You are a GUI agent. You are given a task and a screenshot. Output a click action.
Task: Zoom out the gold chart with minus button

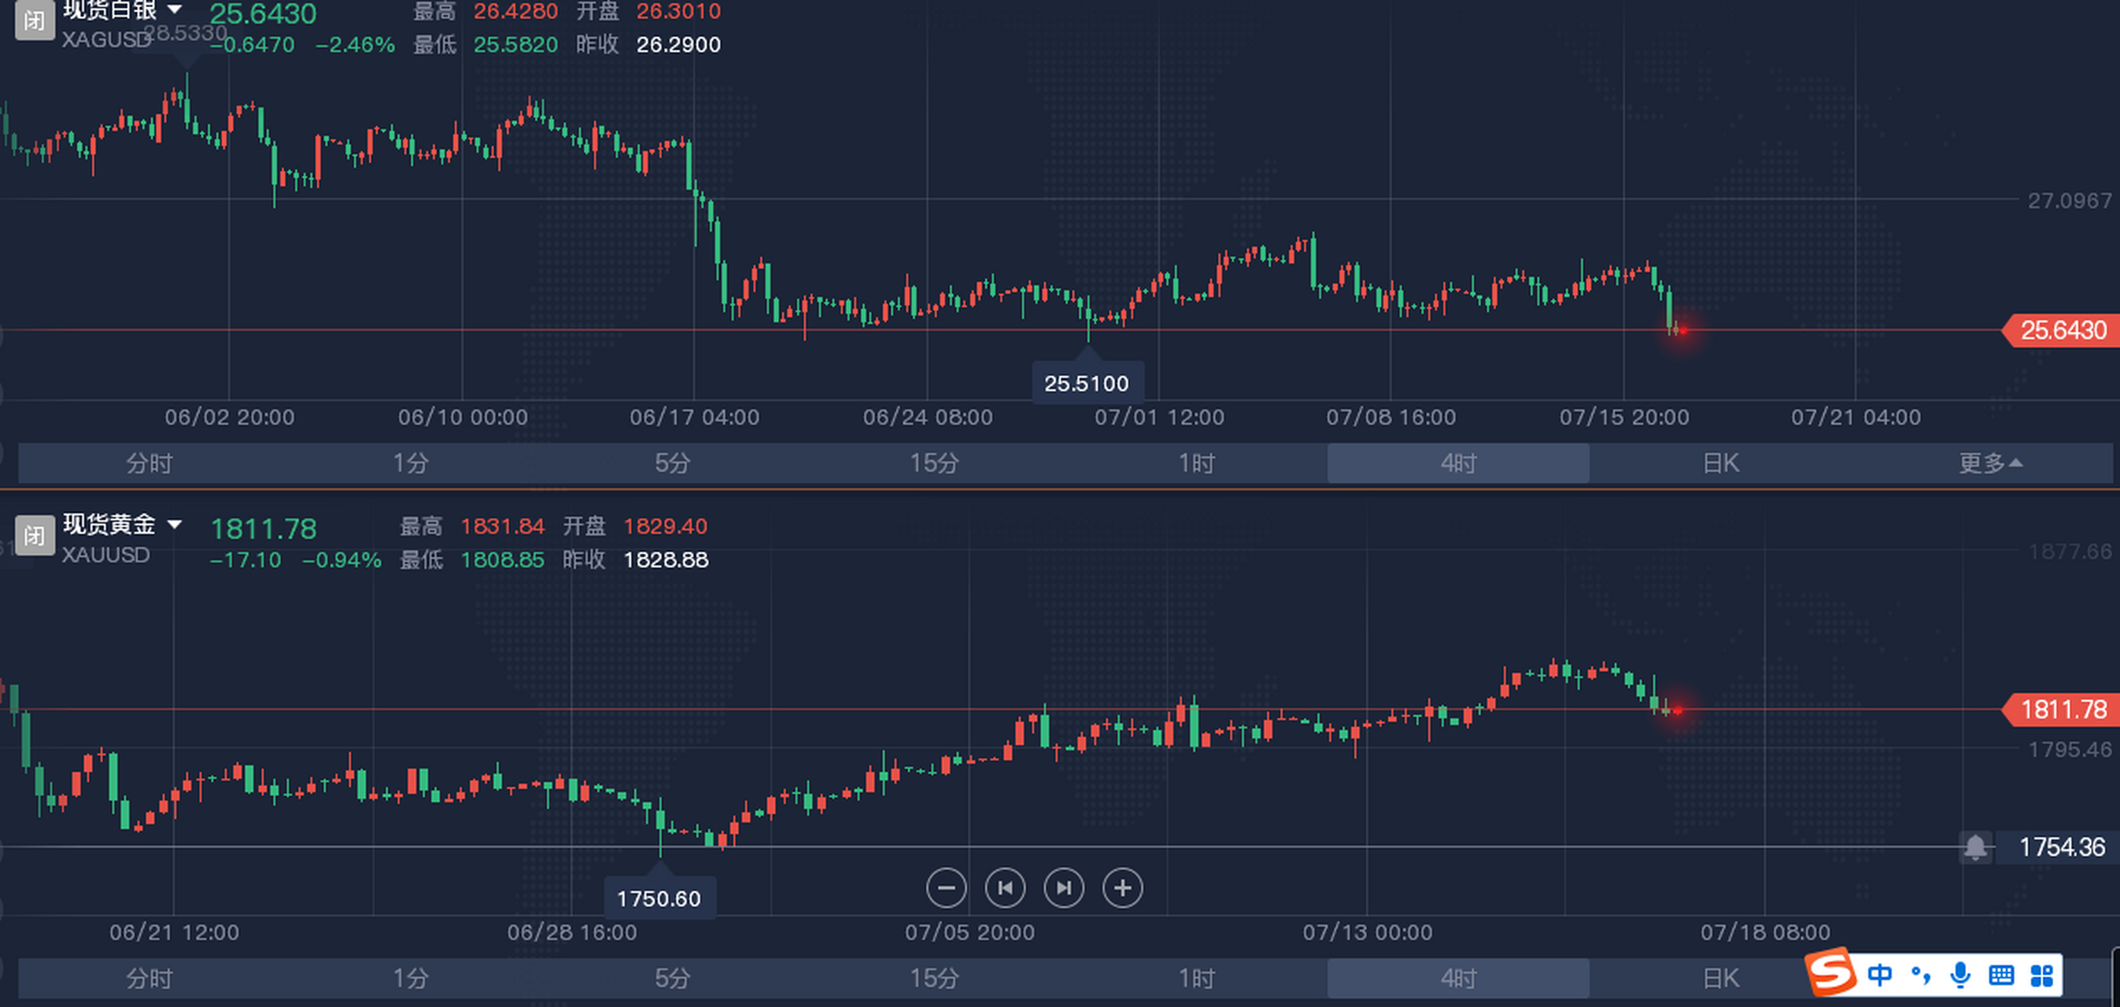pos(946,888)
